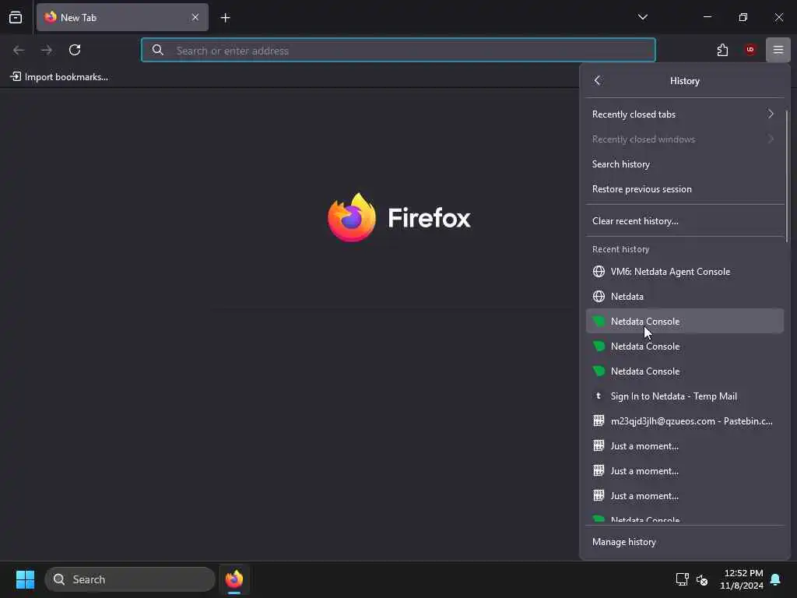Open the uBlock Origin extension icon

click(x=750, y=50)
